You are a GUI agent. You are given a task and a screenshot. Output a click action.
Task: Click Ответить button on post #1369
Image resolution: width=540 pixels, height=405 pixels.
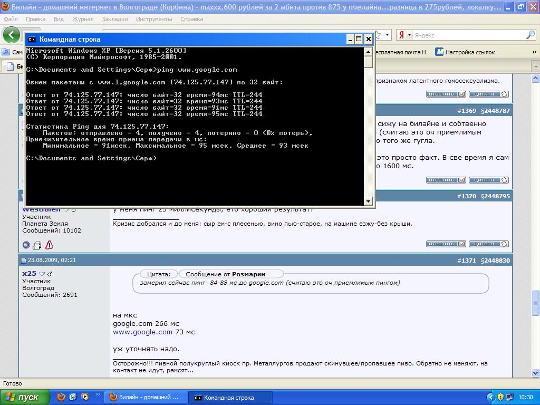[446, 180]
